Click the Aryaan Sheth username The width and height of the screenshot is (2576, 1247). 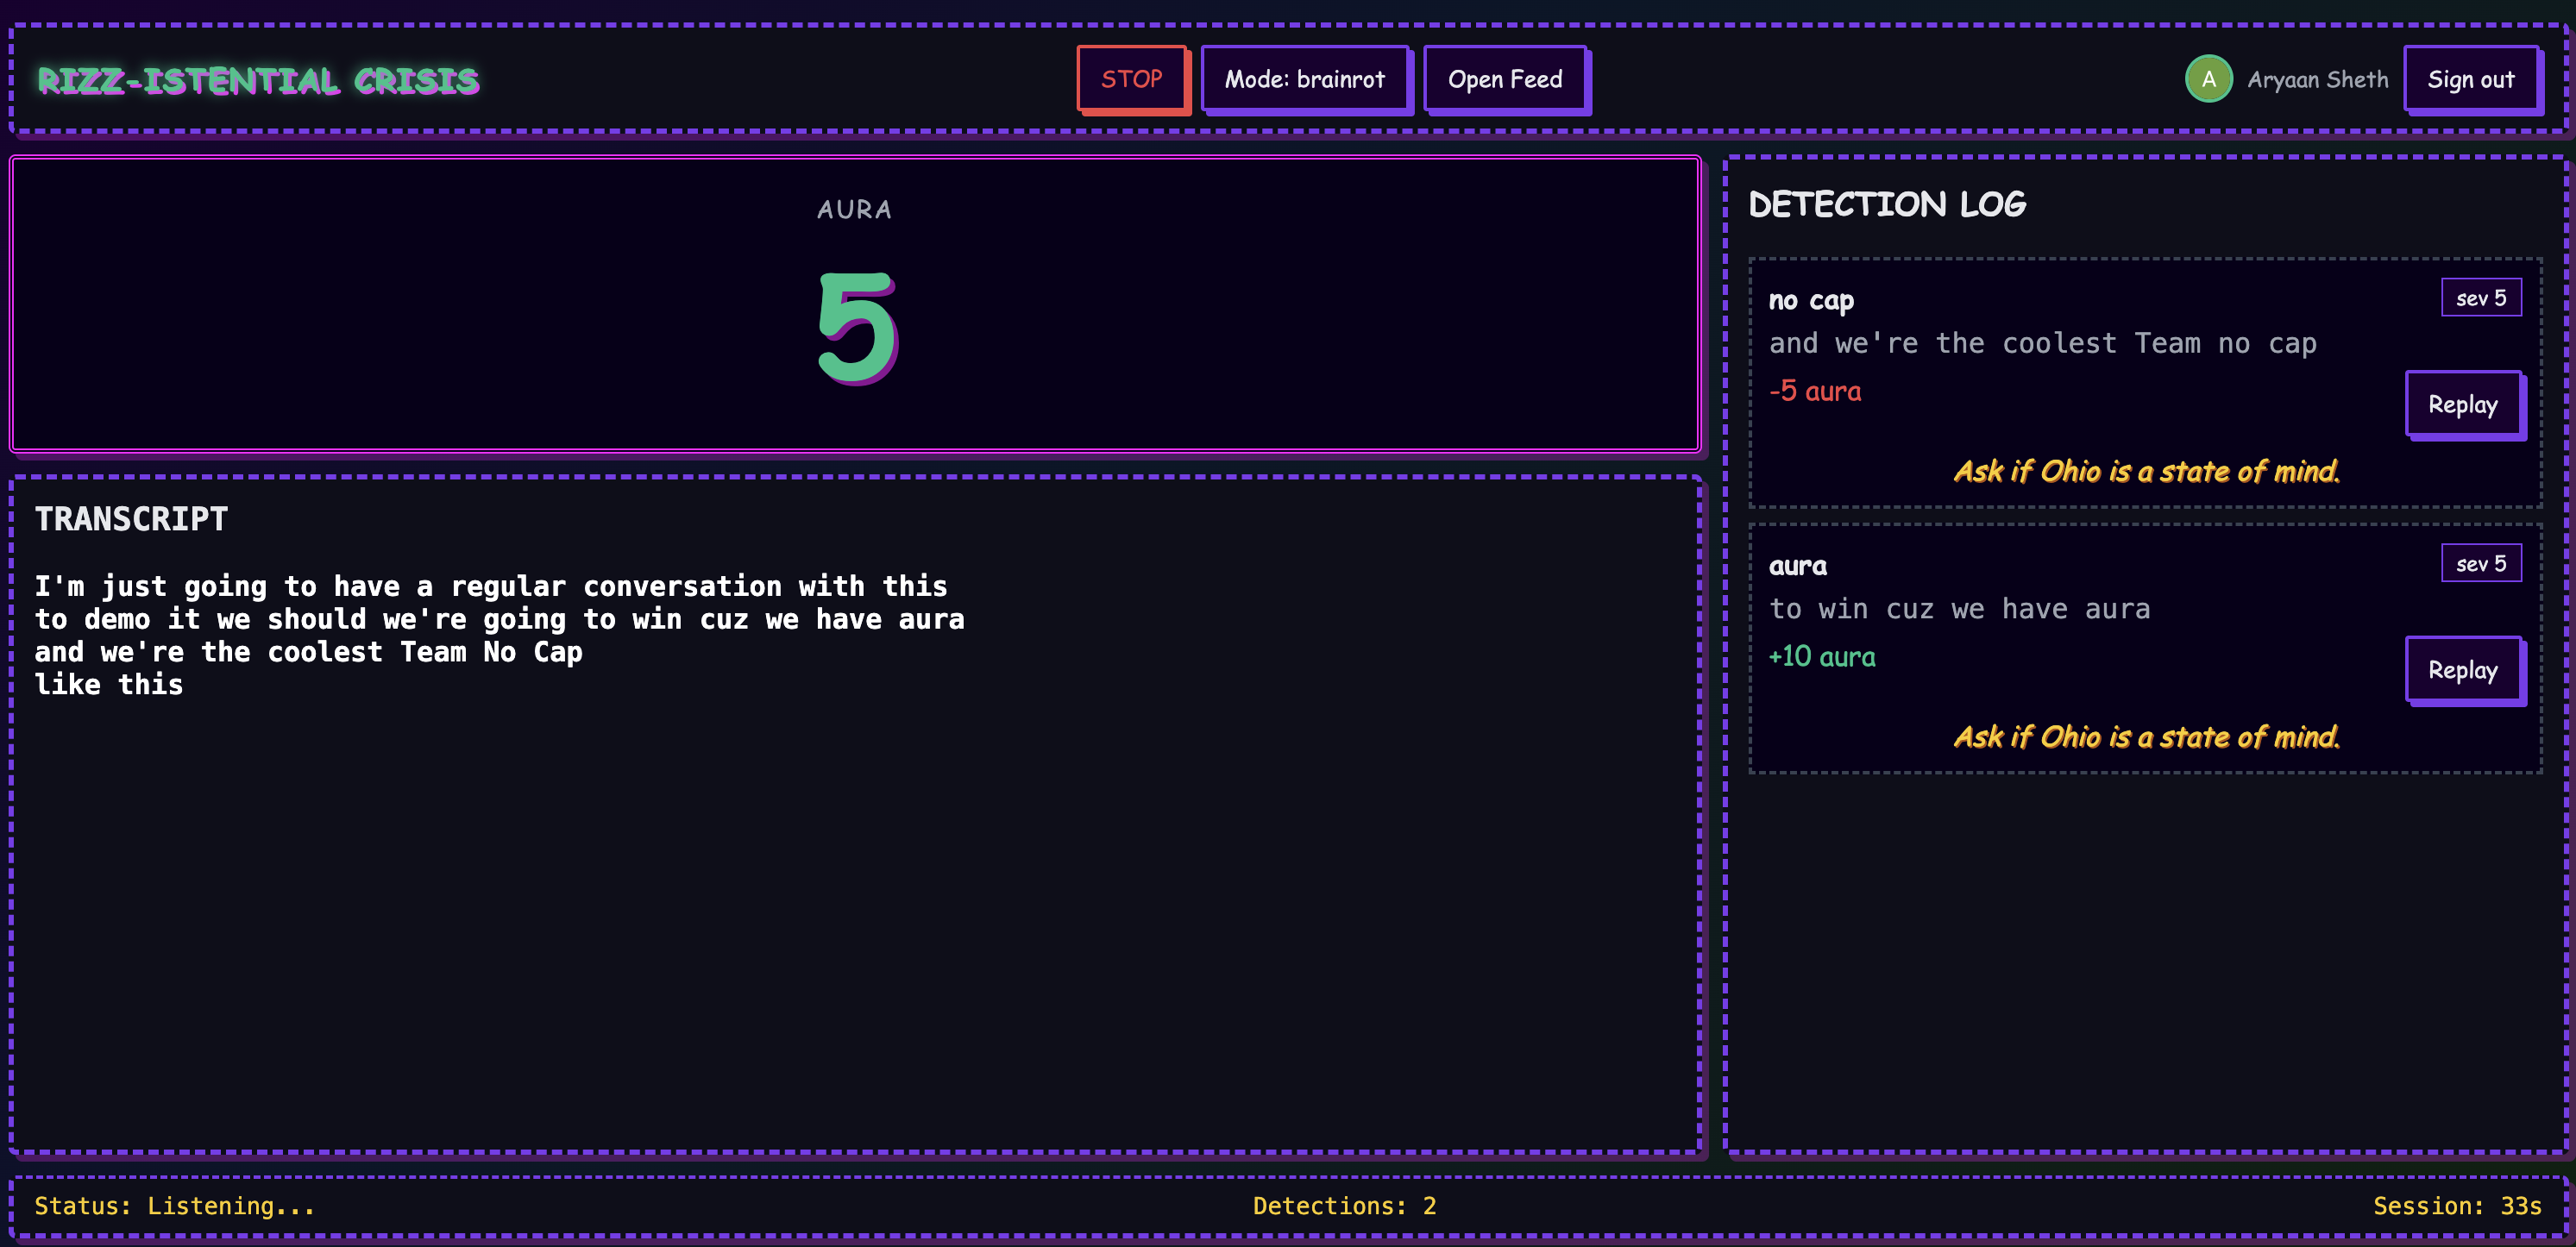(2317, 79)
